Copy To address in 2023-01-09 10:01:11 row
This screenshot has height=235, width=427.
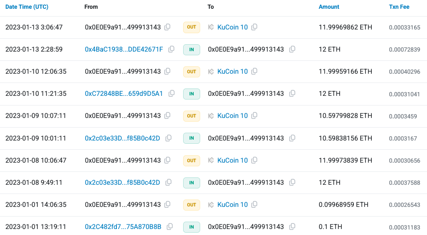(291, 138)
